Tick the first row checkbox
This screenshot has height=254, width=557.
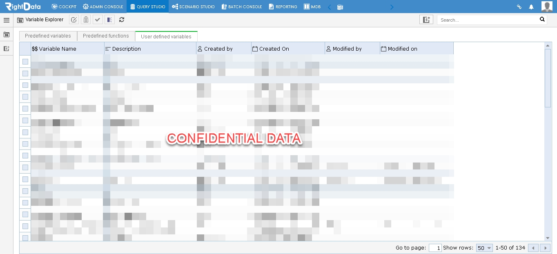(x=25, y=61)
